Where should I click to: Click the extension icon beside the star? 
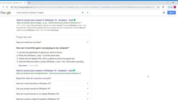163,7
